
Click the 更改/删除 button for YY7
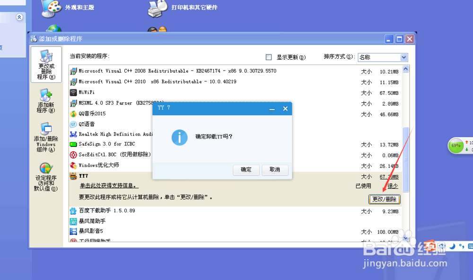384,199
